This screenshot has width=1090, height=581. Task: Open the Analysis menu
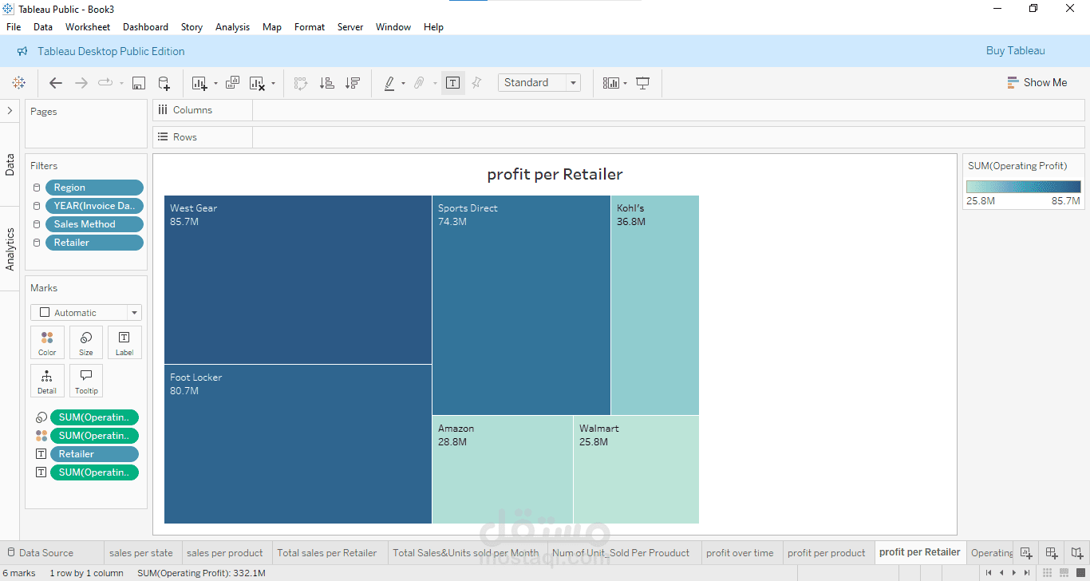pyautogui.click(x=232, y=26)
